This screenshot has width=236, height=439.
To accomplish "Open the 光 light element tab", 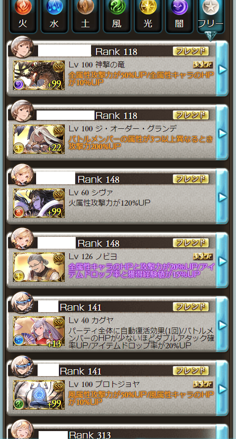I will [x=148, y=15].
